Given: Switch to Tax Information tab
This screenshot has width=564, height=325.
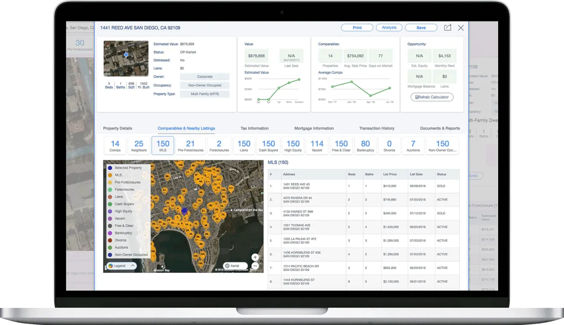Looking at the screenshot, I should coord(255,128).
